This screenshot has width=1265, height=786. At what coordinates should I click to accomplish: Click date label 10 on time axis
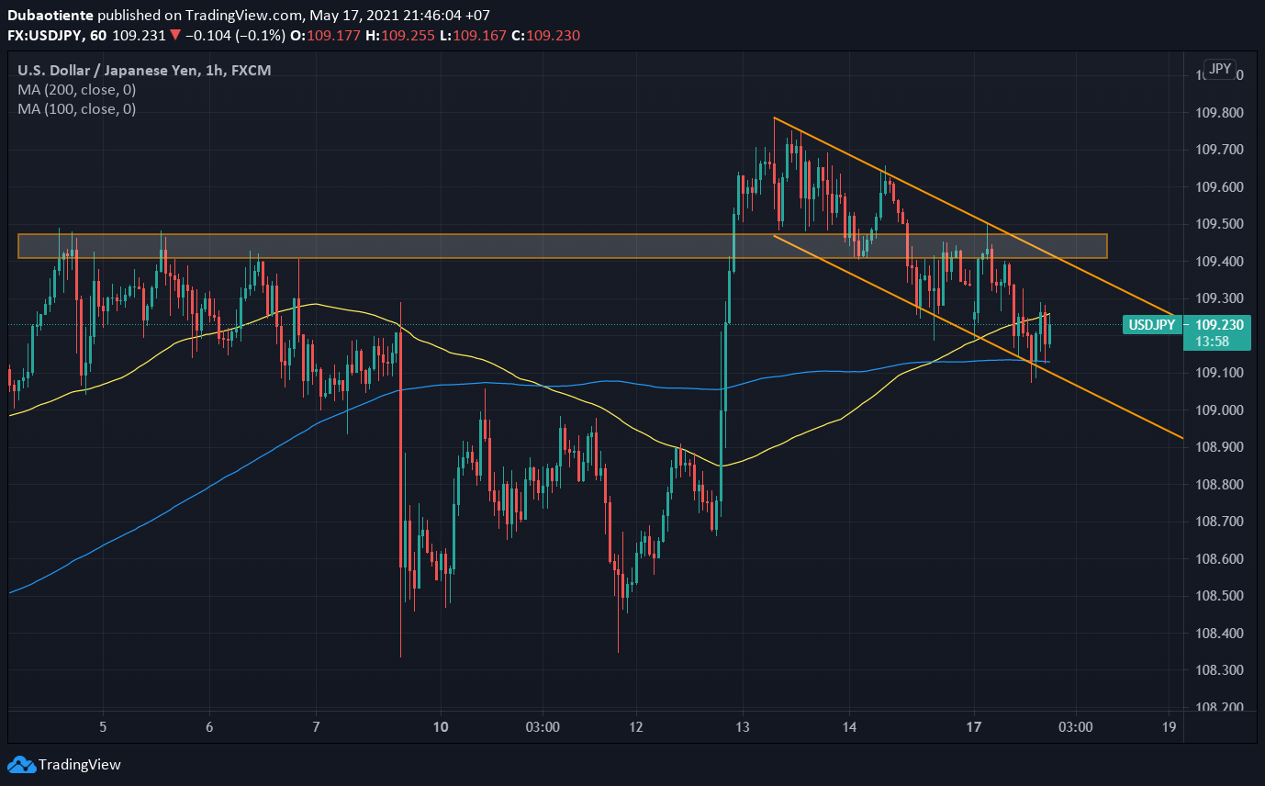(441, 726)
